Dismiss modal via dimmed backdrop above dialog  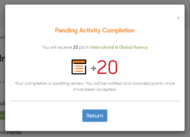(95, 2)
